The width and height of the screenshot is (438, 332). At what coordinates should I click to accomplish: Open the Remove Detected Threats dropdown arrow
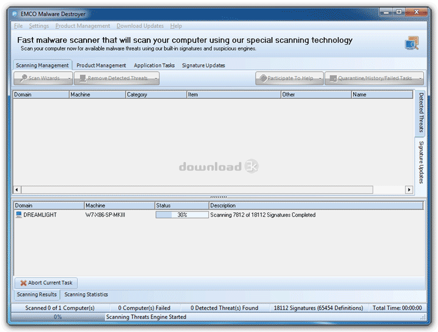coord(156,78)
